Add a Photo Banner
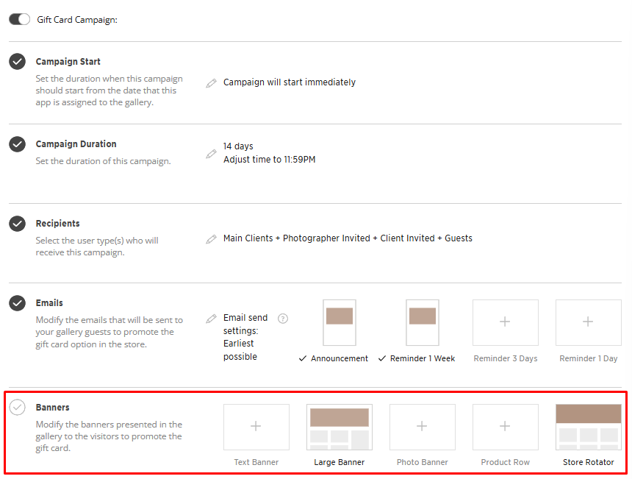Image resolution: width=632 pixels, height=479 pixels. pyautogui.click(x=422, y=427)
